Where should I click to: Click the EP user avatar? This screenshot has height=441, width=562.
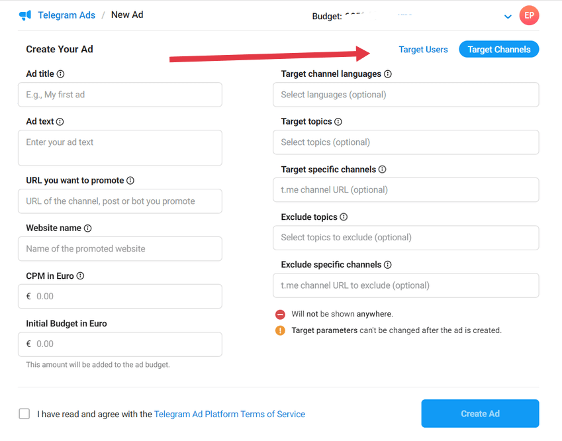click(529, 15)
